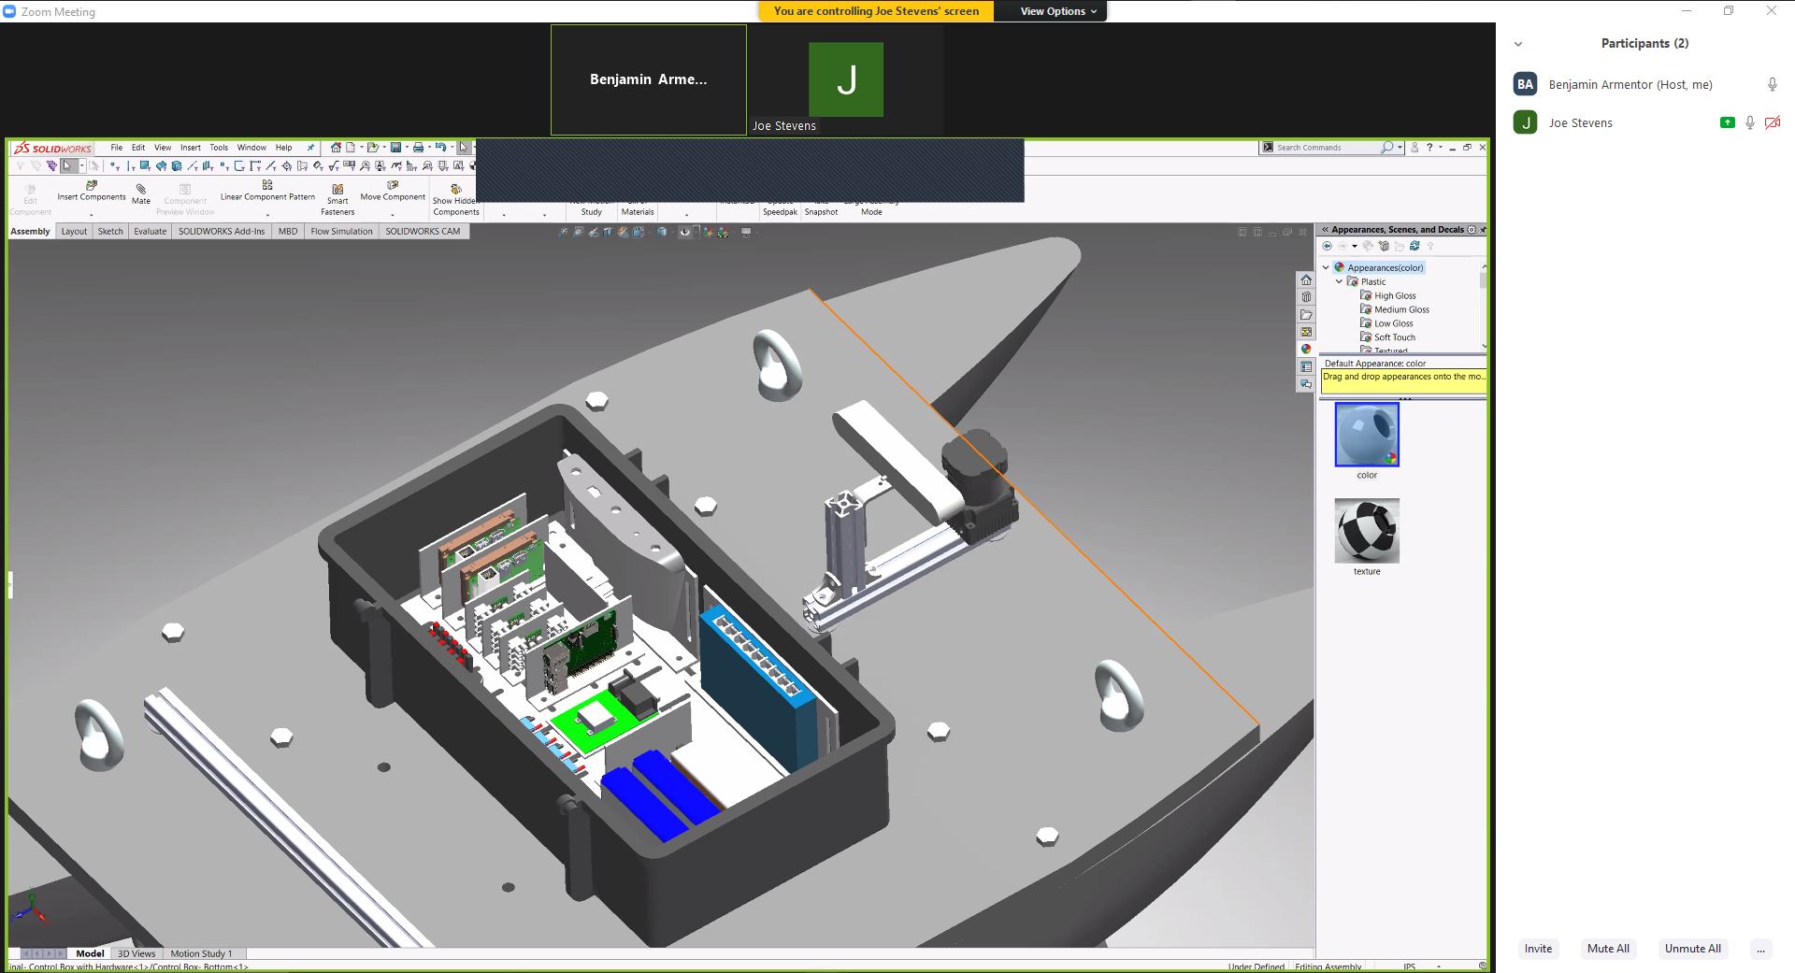Click the Undo arrow icon

(440, 148)
